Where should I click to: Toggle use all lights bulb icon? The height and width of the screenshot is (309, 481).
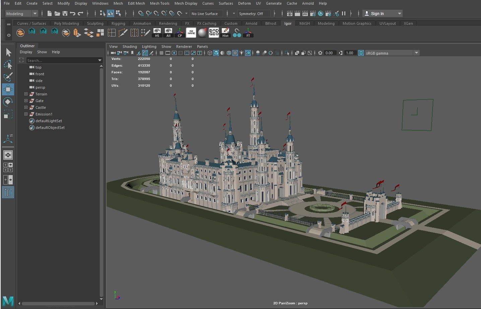(242, 53)
